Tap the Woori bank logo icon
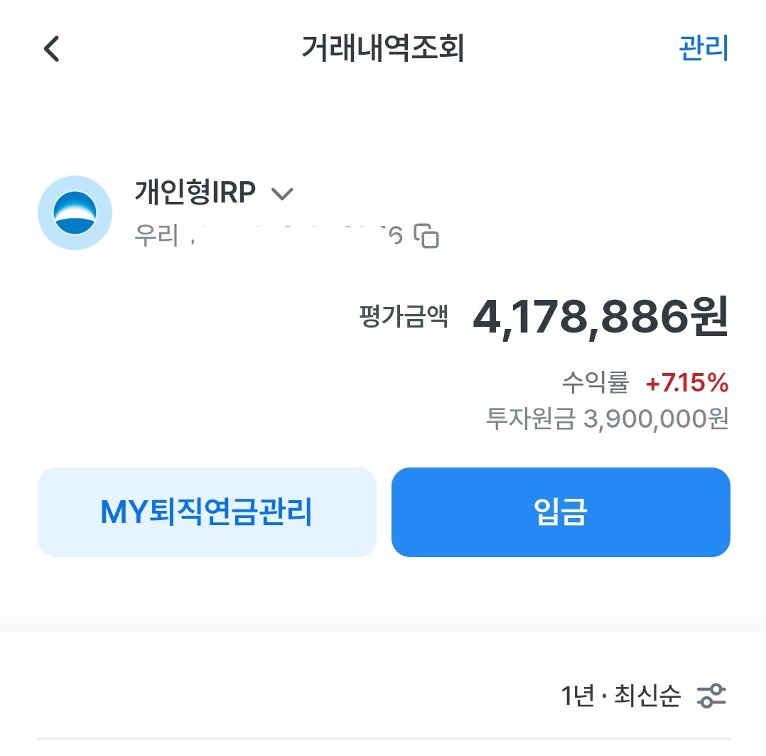The width and height of the screenshot is (766, 756). (x=75, y=213)
